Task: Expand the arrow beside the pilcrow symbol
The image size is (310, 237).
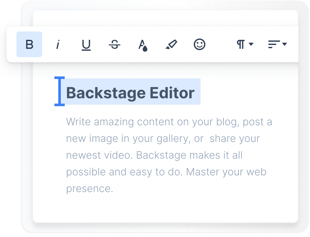Action: [251, 44]
